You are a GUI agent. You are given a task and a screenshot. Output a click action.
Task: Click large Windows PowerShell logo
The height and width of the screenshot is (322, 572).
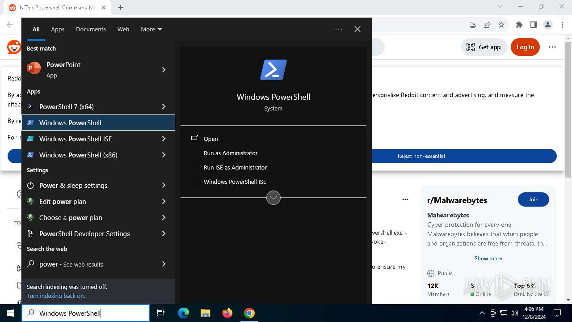[x=273, y=70]
